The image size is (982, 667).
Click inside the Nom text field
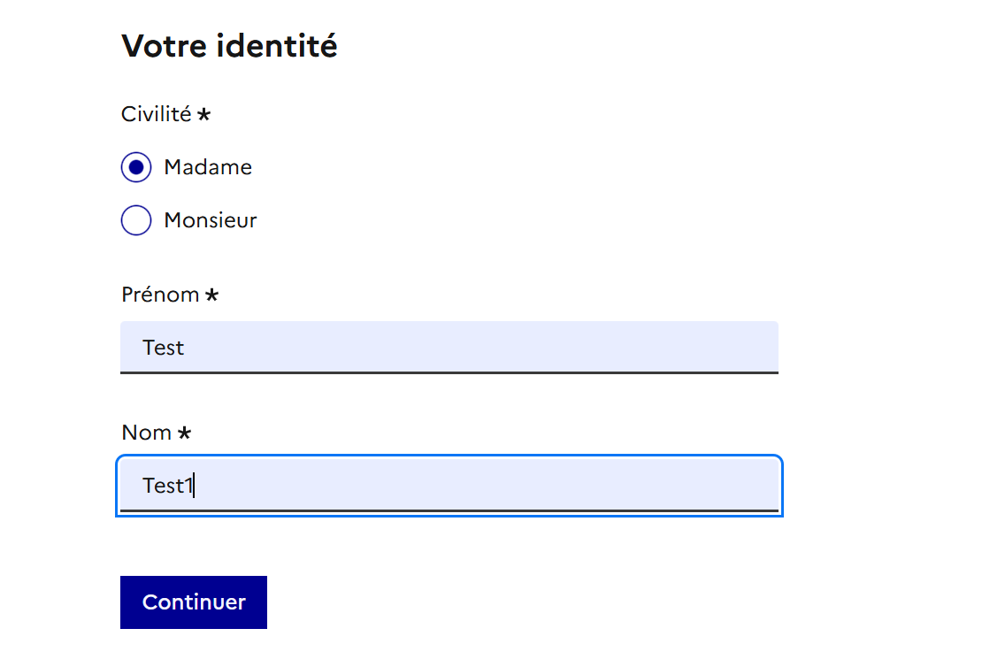[x=449, y=486]
